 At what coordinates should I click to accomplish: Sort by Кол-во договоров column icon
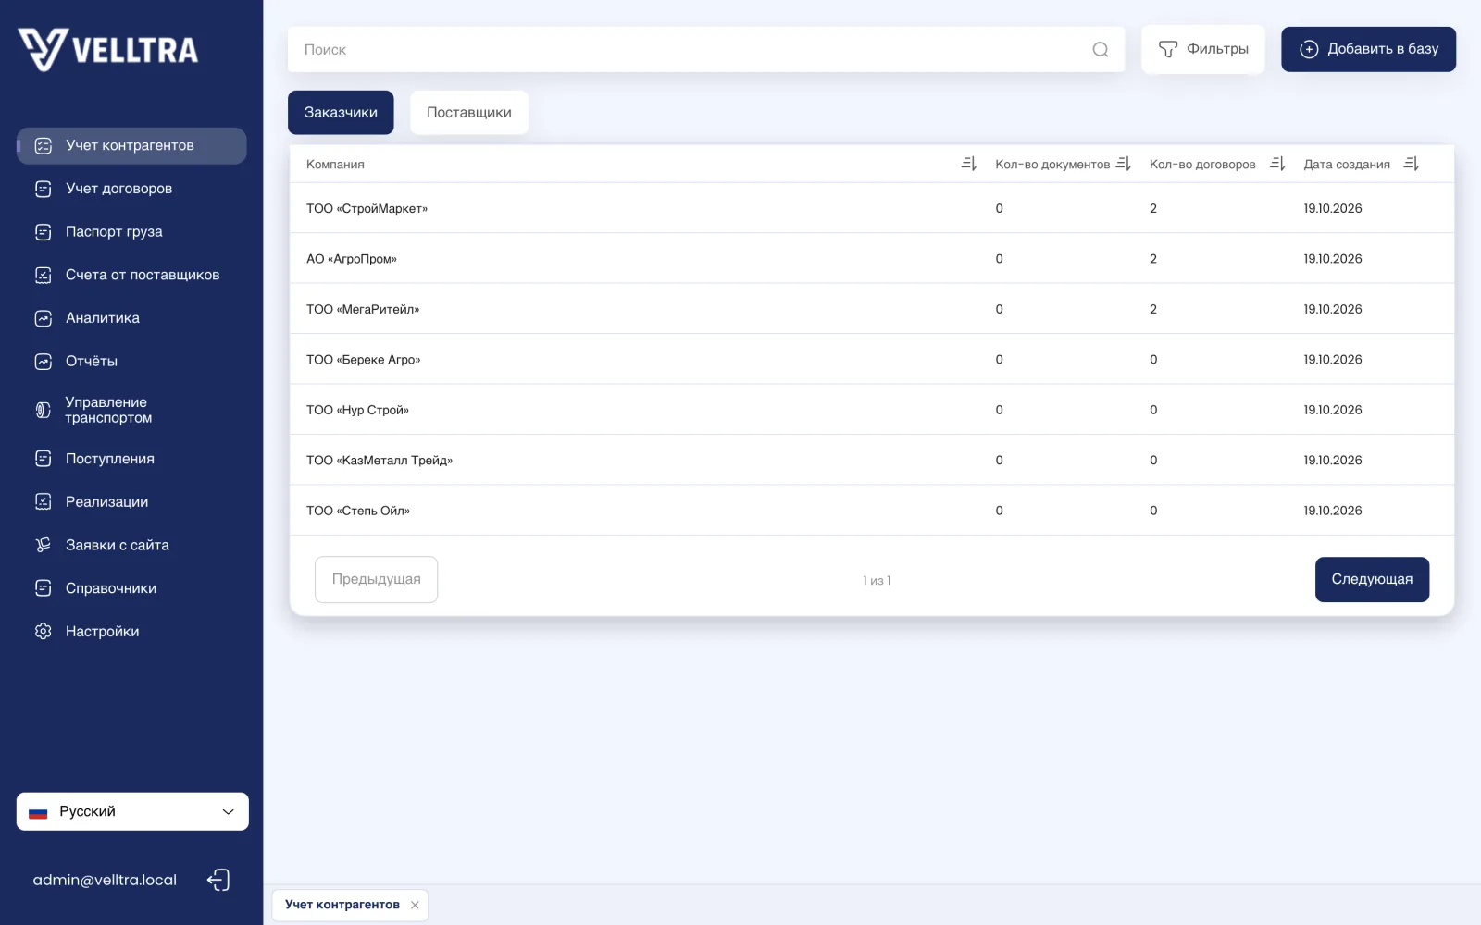coord(1277,164)
